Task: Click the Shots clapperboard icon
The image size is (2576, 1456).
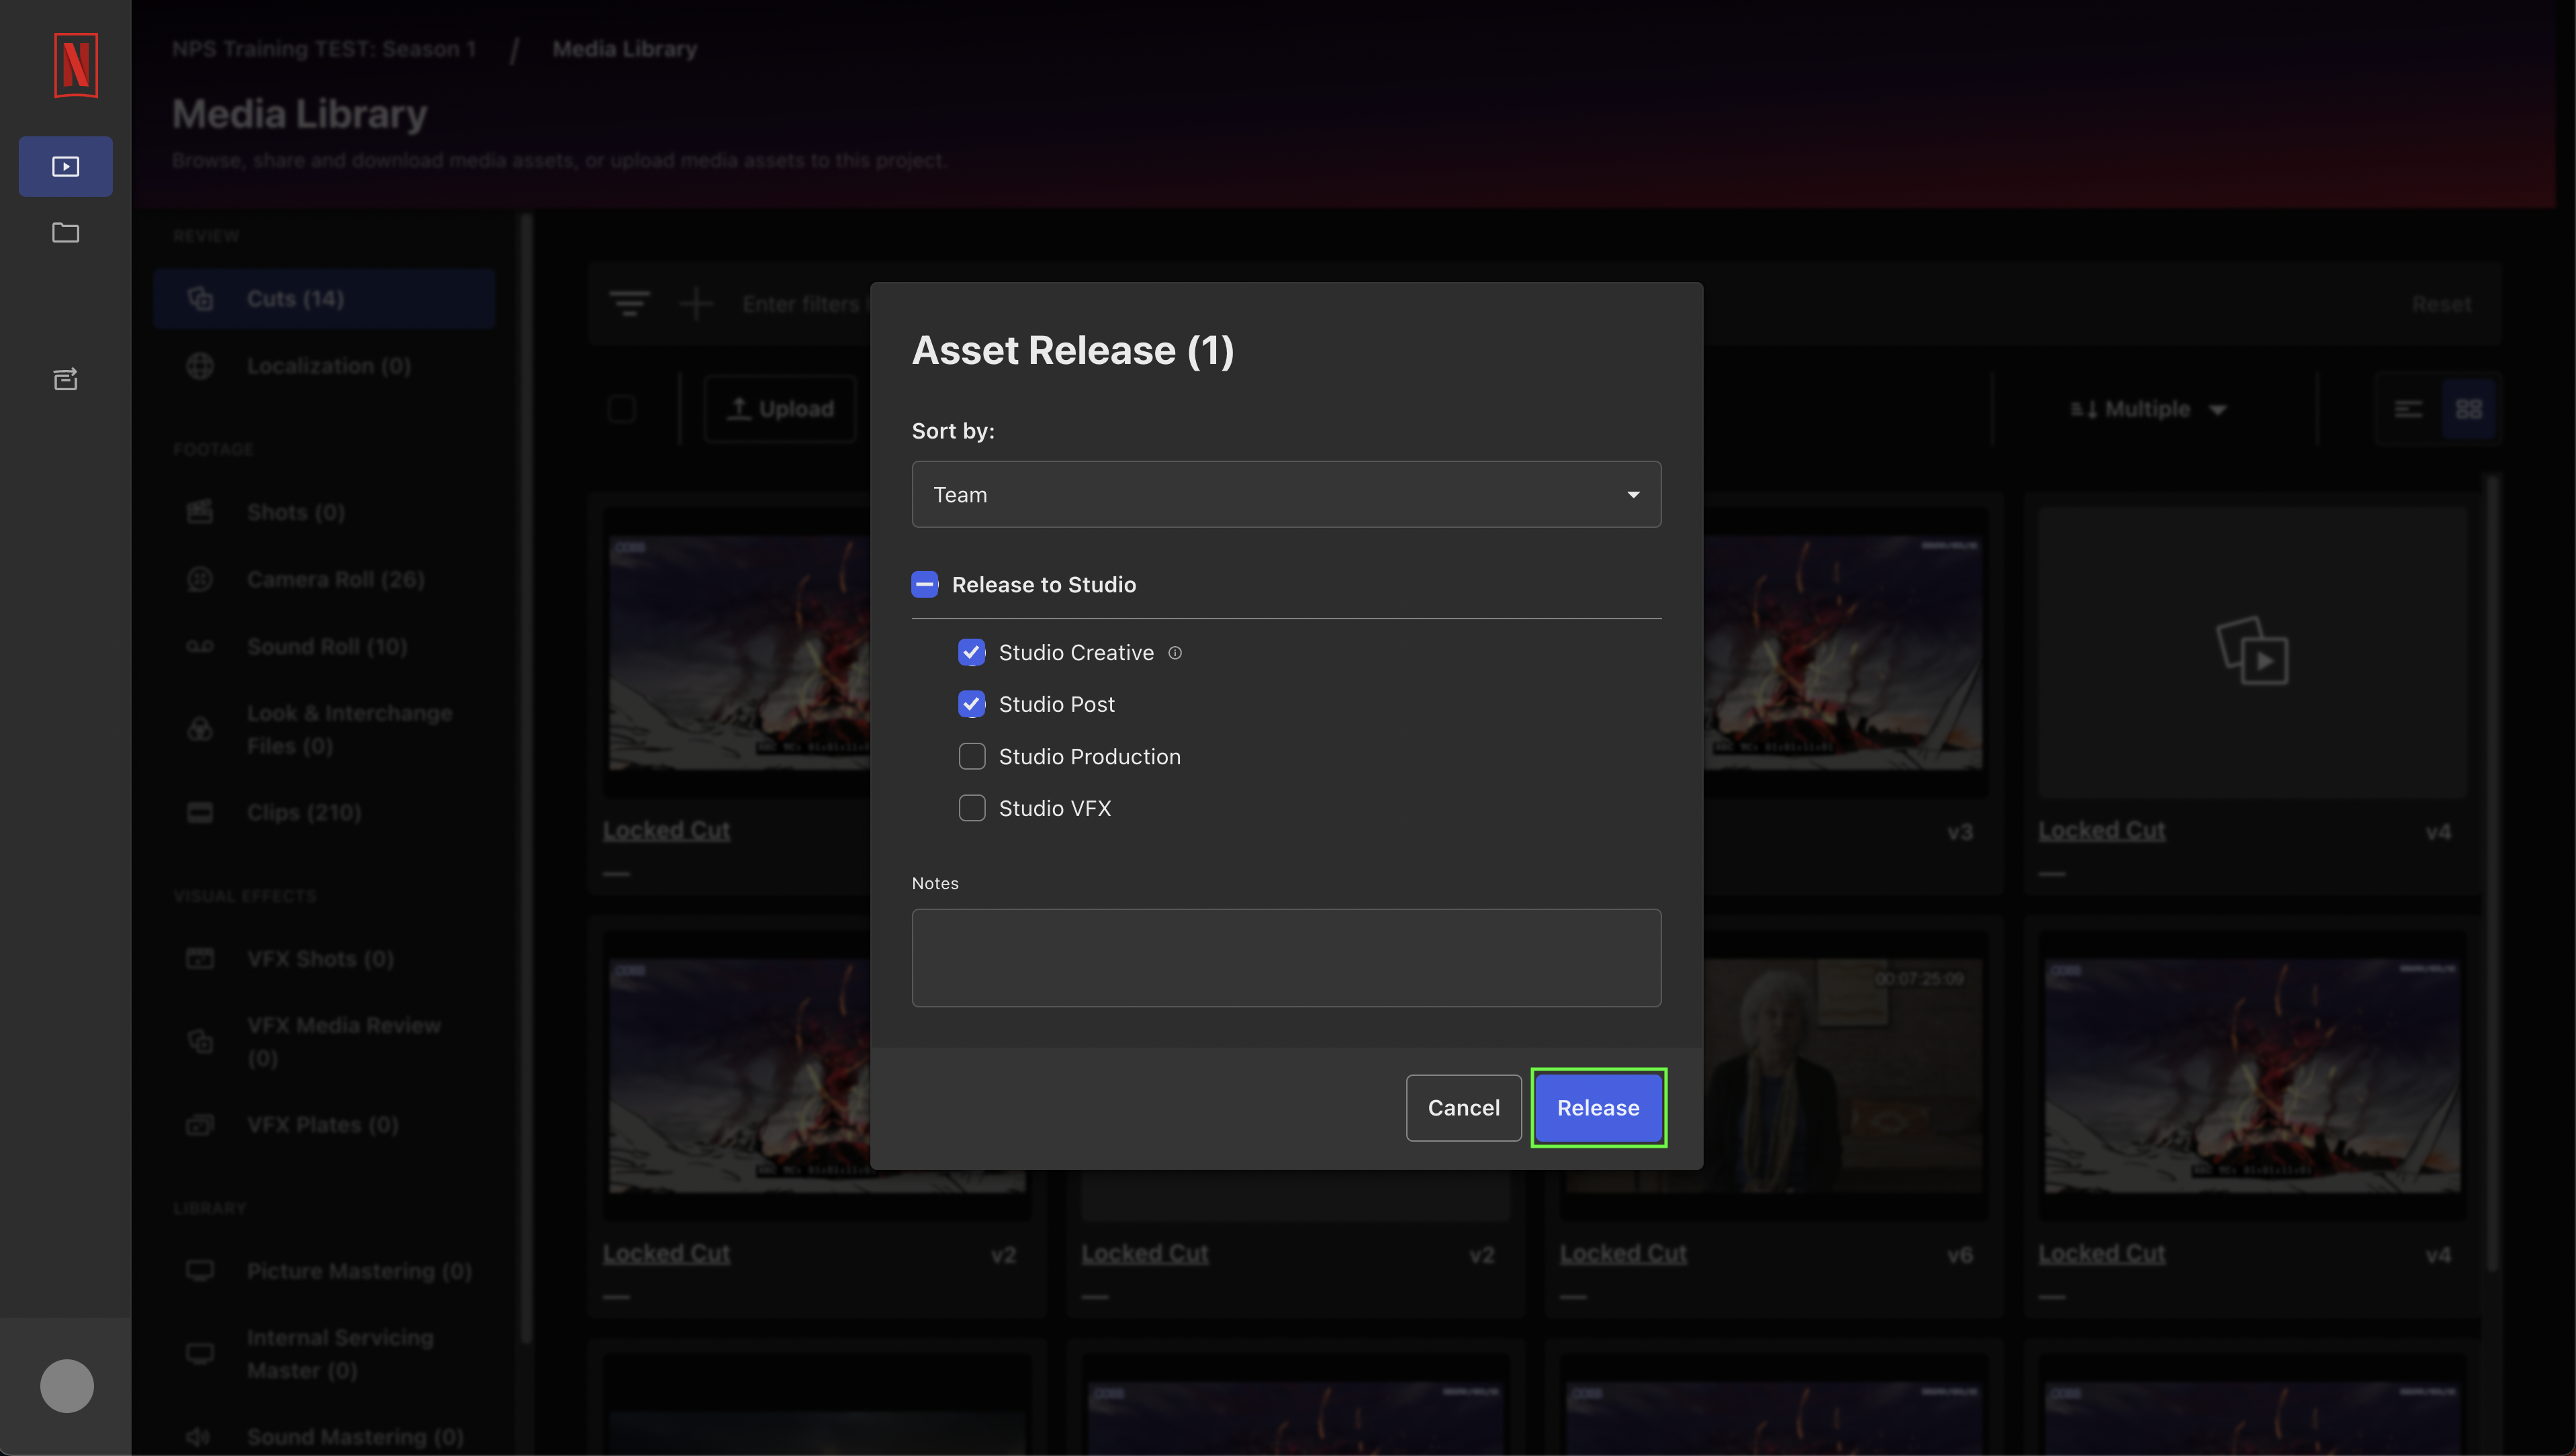Action: point(200,512)
